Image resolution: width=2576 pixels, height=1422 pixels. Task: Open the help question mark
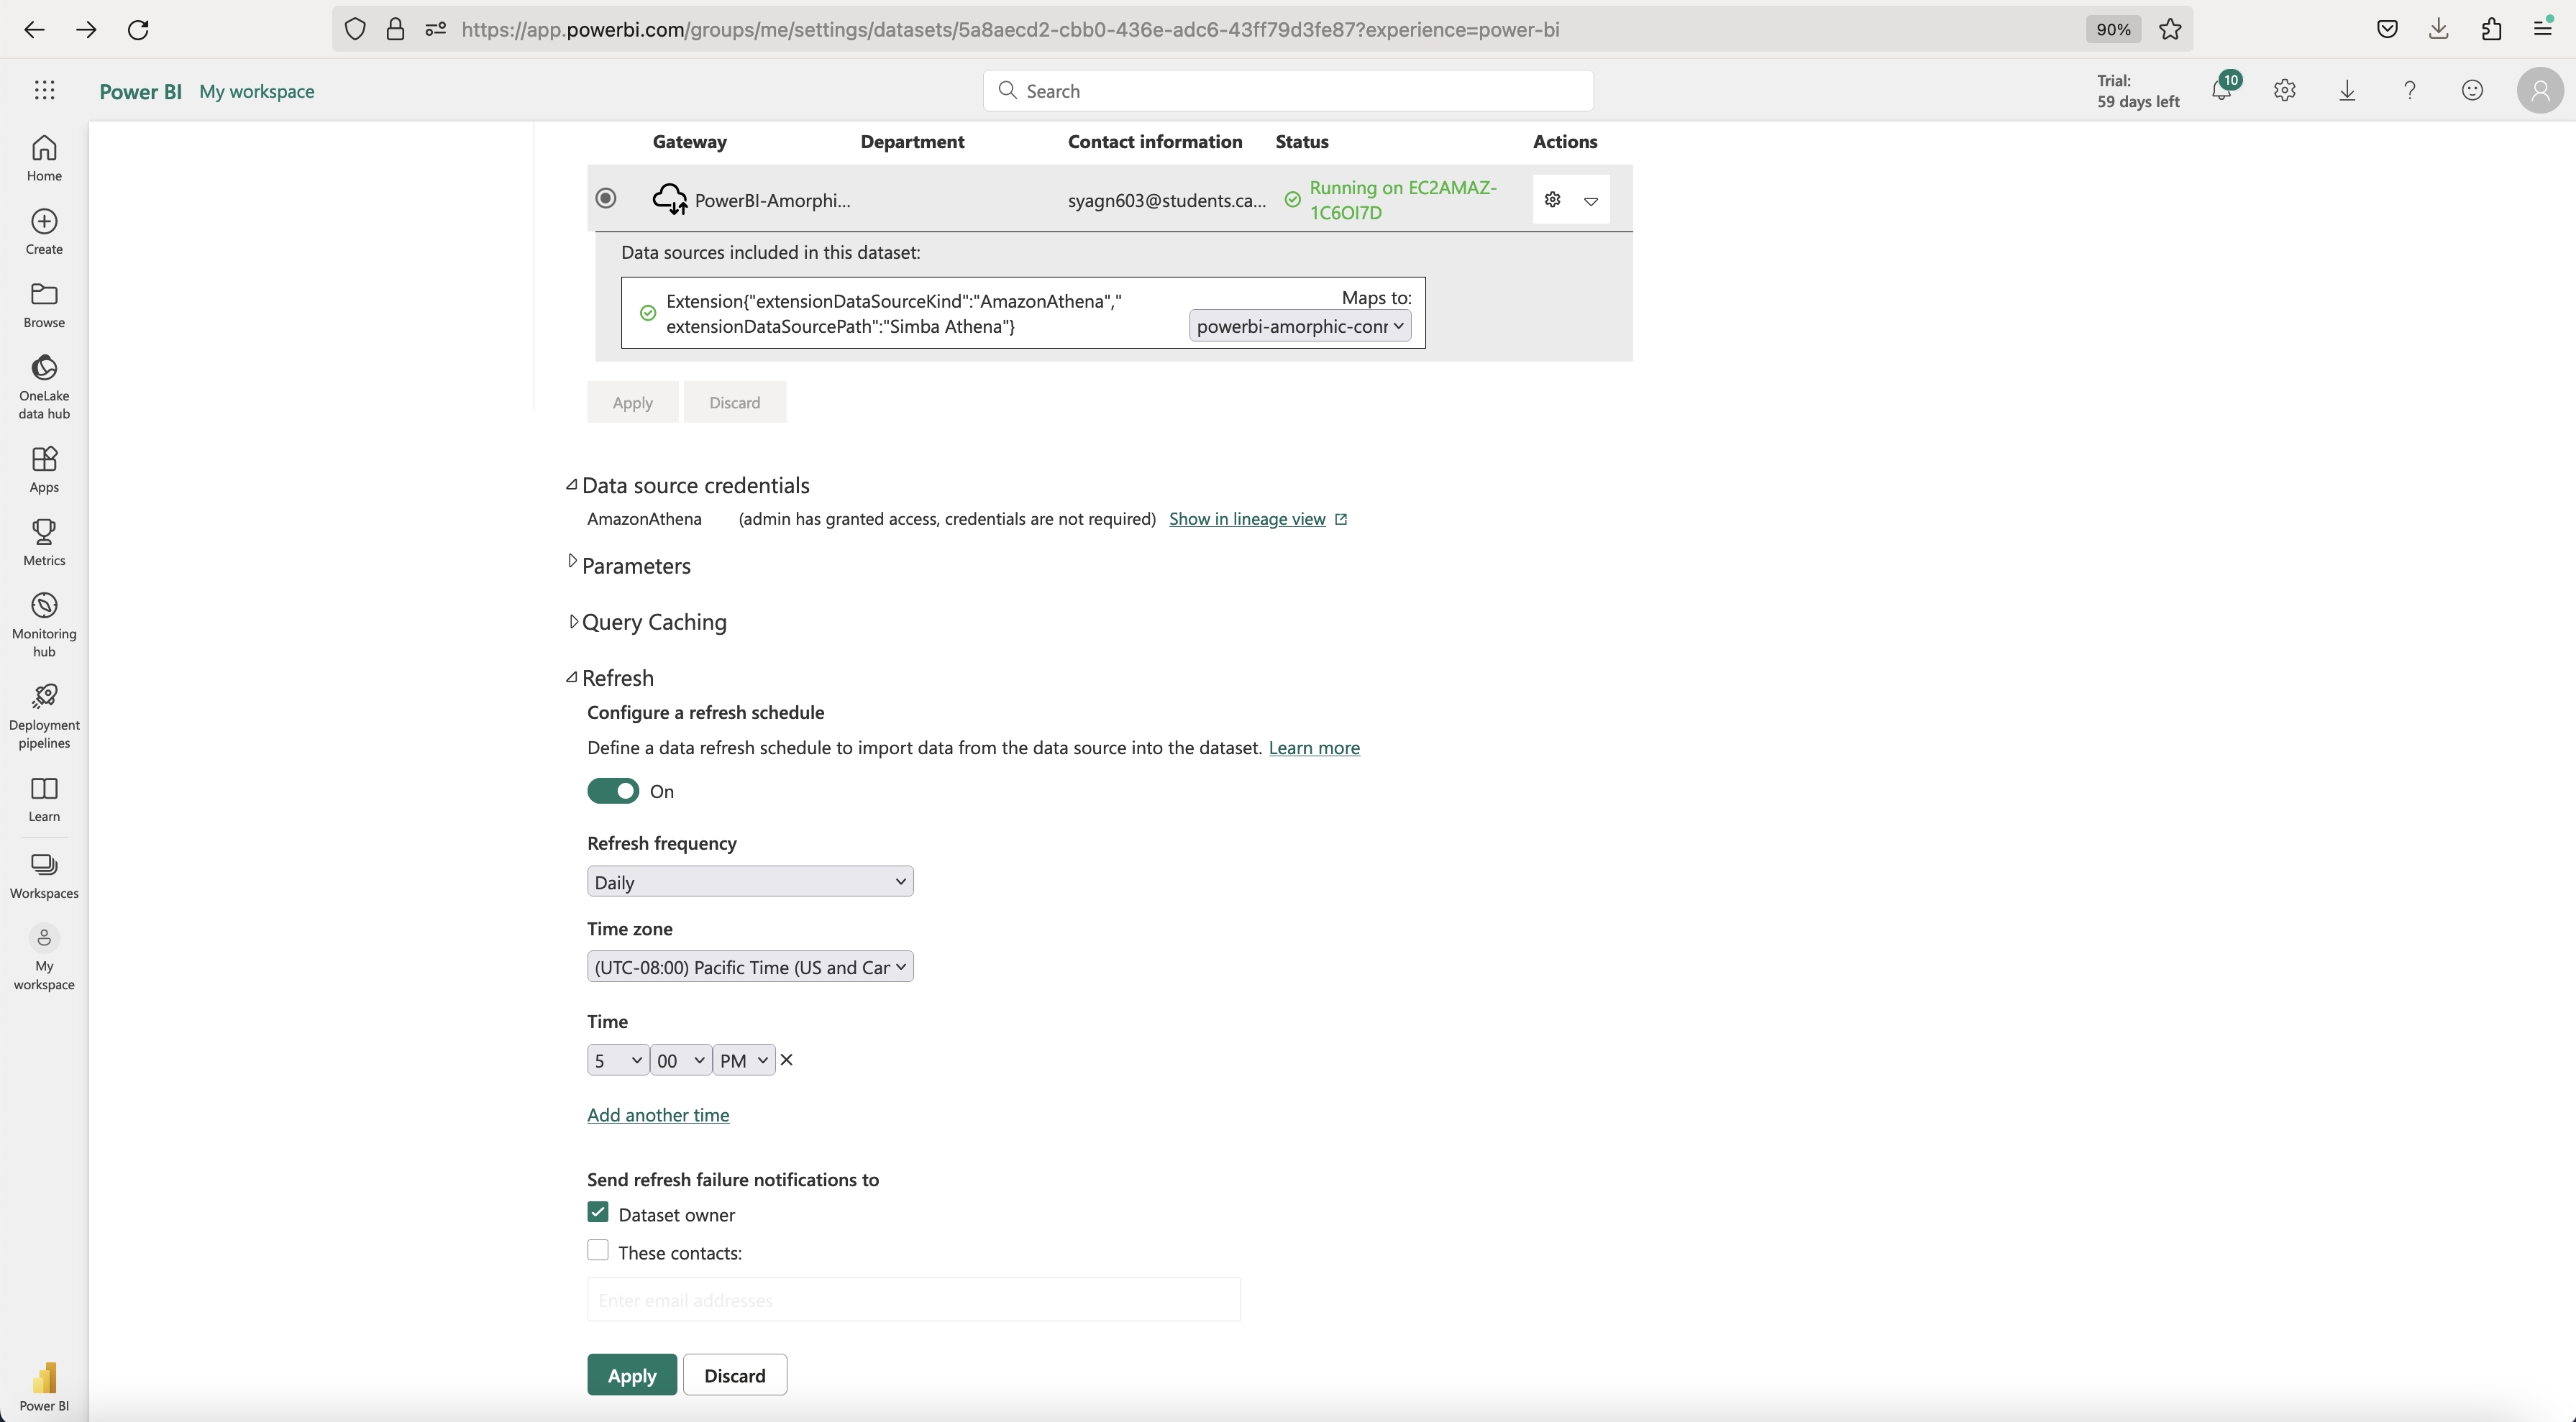(x=2410, y=90)
